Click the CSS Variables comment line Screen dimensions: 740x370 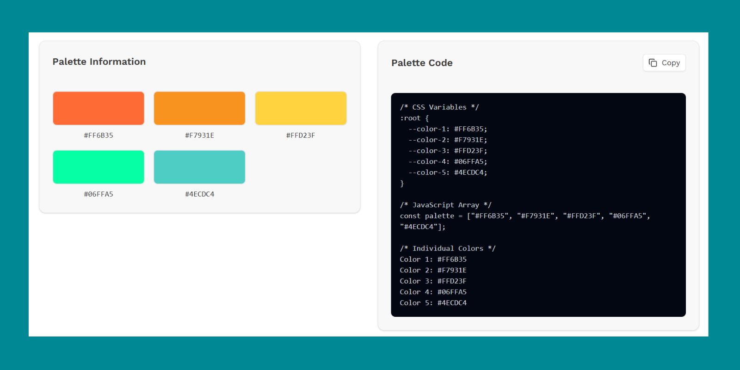tap(439, 107)
